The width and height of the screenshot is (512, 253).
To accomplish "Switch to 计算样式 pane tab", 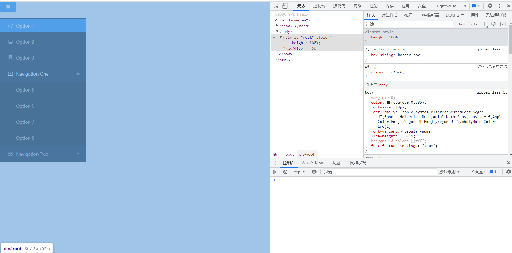I will tap(389, 15).
